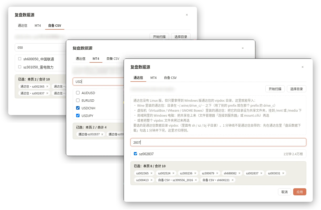Check the EURUSD symbol
The image size is (321, 210).
[x=78, y=100]
